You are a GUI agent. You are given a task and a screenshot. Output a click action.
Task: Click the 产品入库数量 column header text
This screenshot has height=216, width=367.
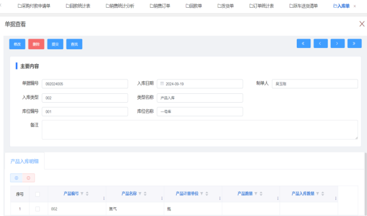tap(303, 193)
